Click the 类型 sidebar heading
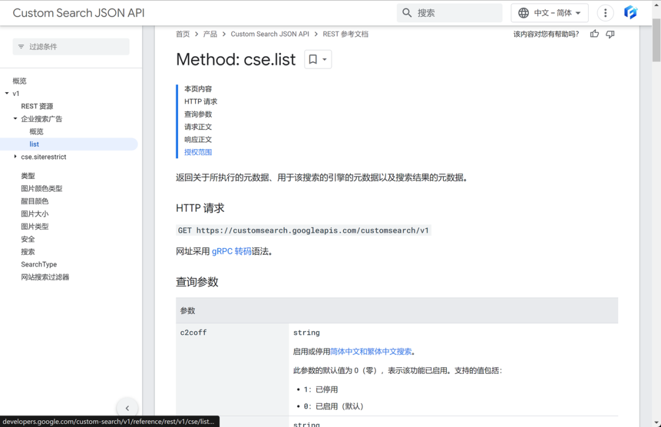 (x=28, y=176)
